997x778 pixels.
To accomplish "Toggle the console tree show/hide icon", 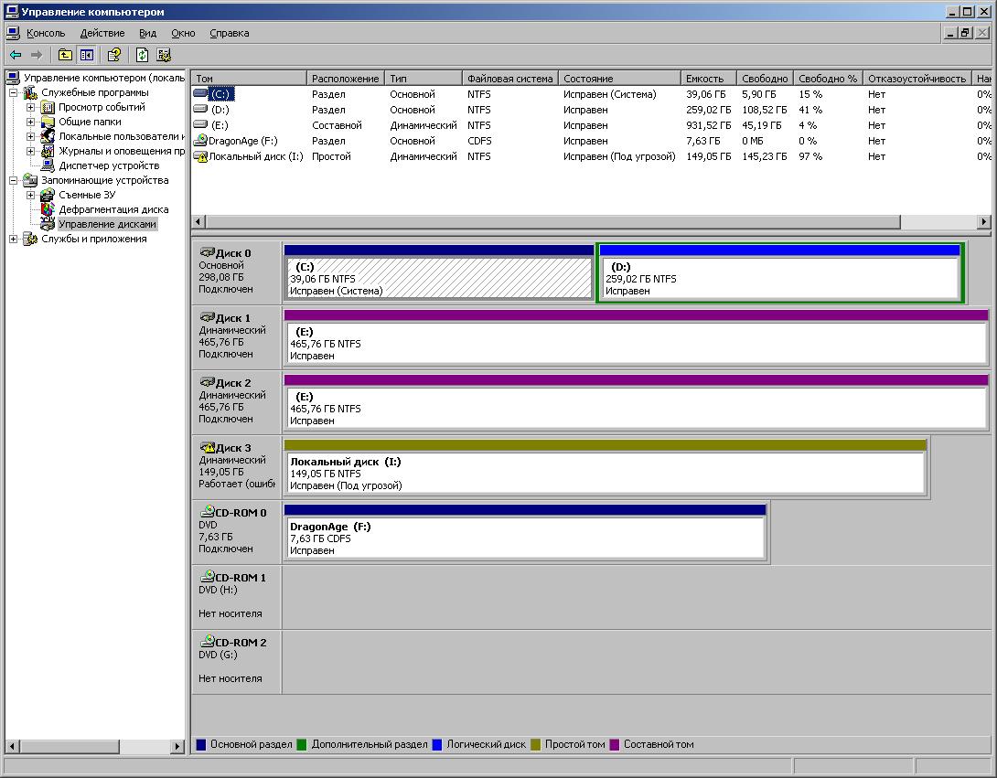I will 87,55.
